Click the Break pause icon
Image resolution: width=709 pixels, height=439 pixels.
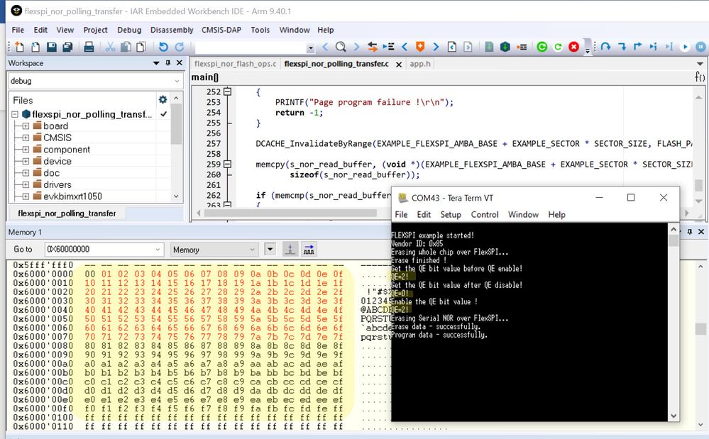point(700,47)
